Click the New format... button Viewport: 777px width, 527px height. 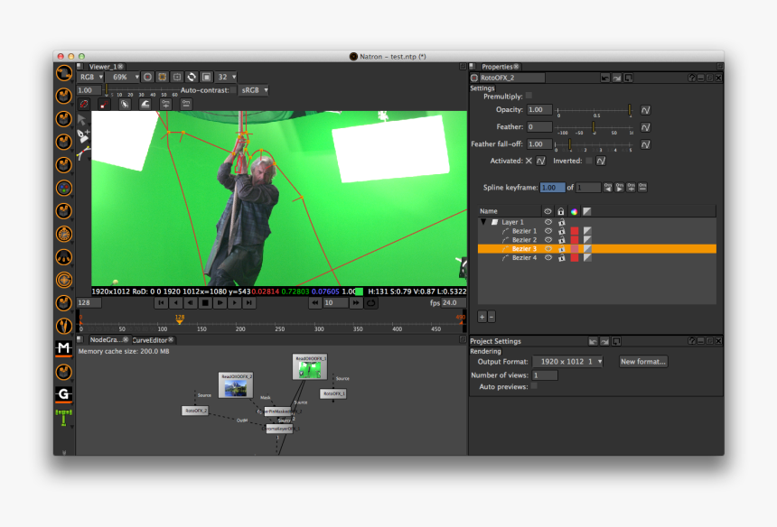click(x=642, y=361)
